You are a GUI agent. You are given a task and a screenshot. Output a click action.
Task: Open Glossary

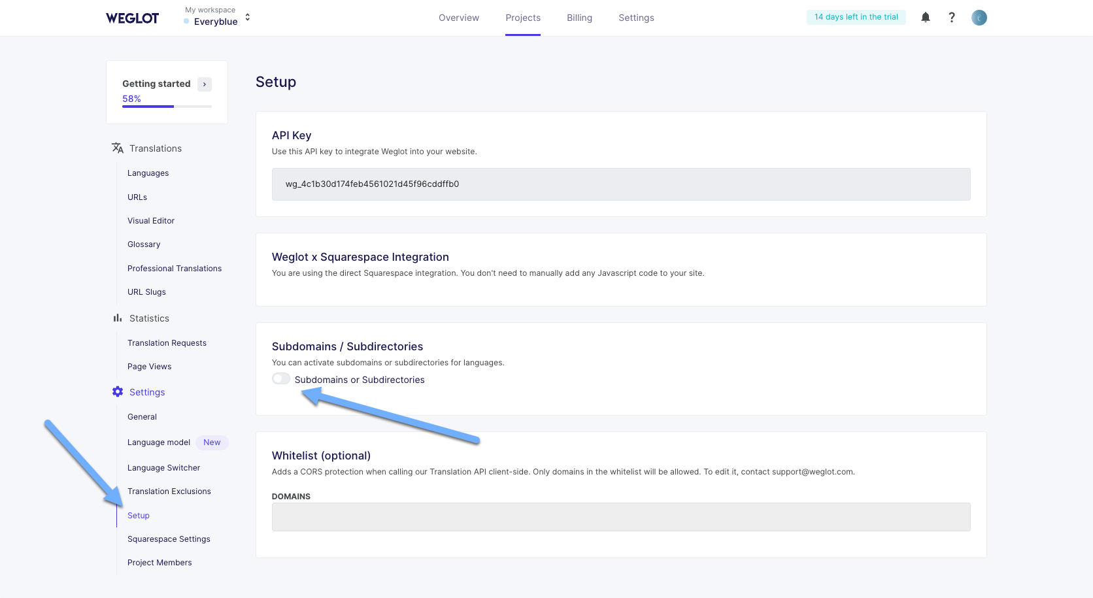click(144, 244)
